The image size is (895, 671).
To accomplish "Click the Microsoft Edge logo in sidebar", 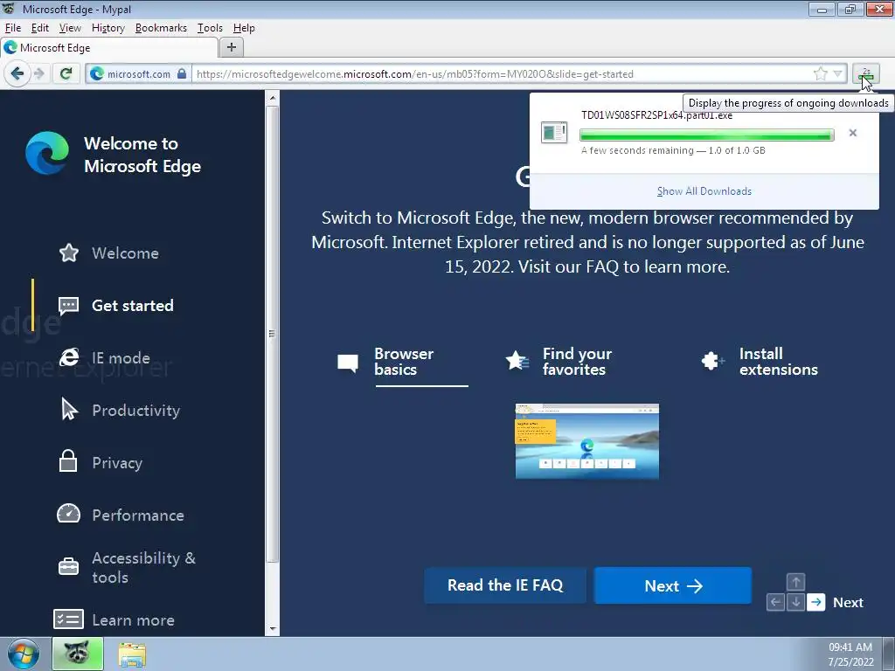I will pos(47,153).
